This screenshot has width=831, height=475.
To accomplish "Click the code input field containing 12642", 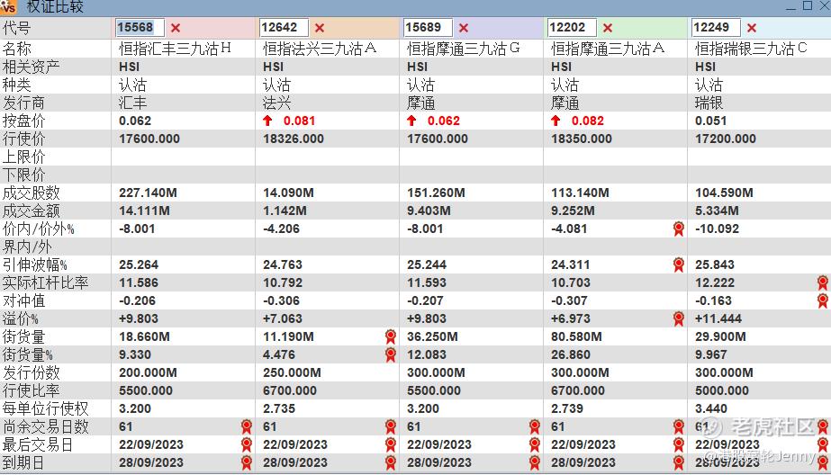I will point(285,28).
